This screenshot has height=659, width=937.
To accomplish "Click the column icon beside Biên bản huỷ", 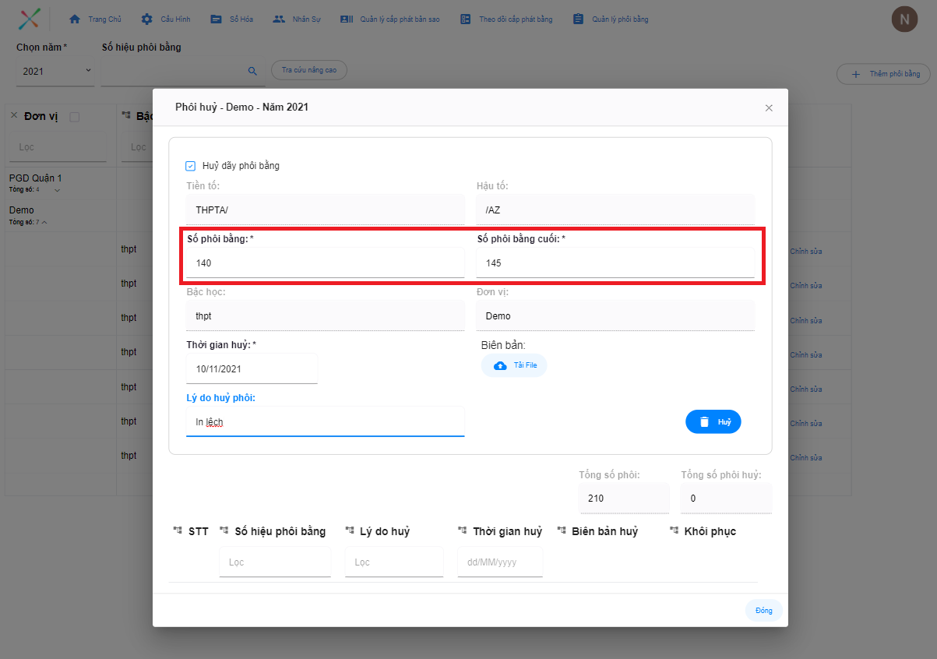I will pyautogui.click(x=562, y=531).
